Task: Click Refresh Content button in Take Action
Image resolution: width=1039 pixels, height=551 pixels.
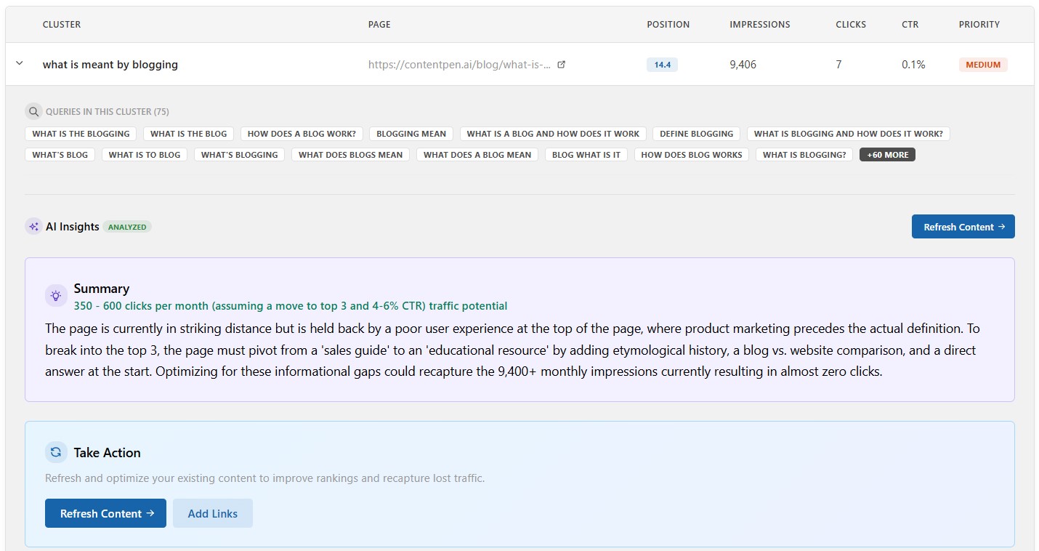Action: click(x=105, y=513)
